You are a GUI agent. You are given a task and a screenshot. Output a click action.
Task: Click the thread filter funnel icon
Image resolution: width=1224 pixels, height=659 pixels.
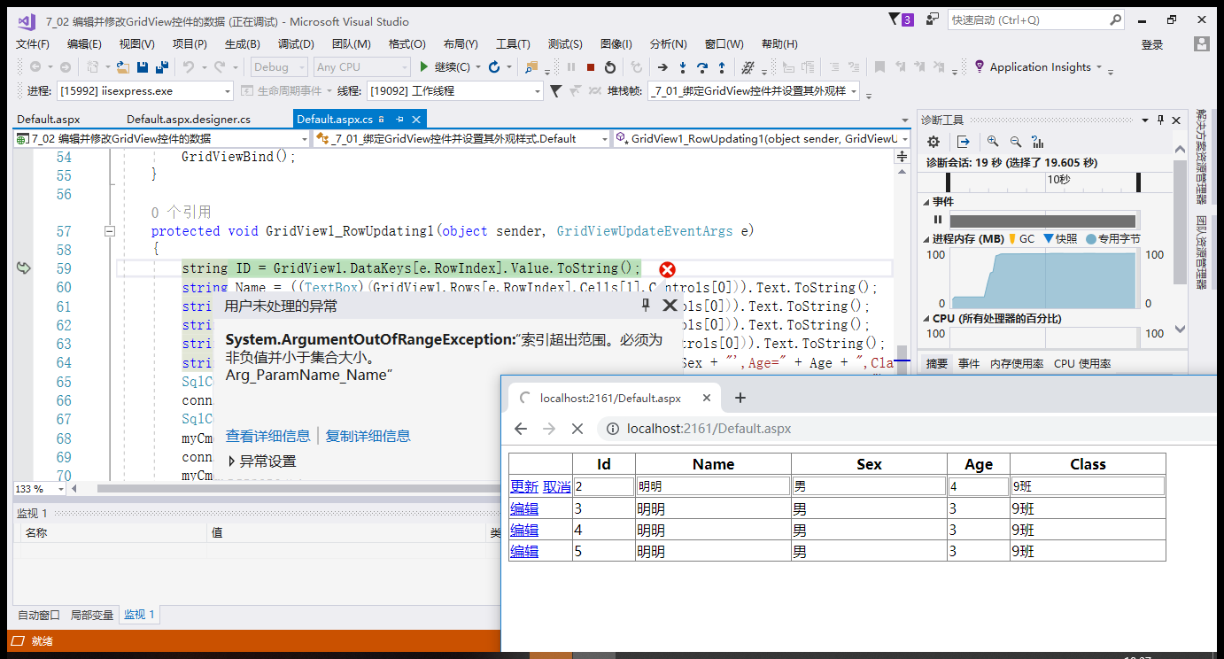555,90
